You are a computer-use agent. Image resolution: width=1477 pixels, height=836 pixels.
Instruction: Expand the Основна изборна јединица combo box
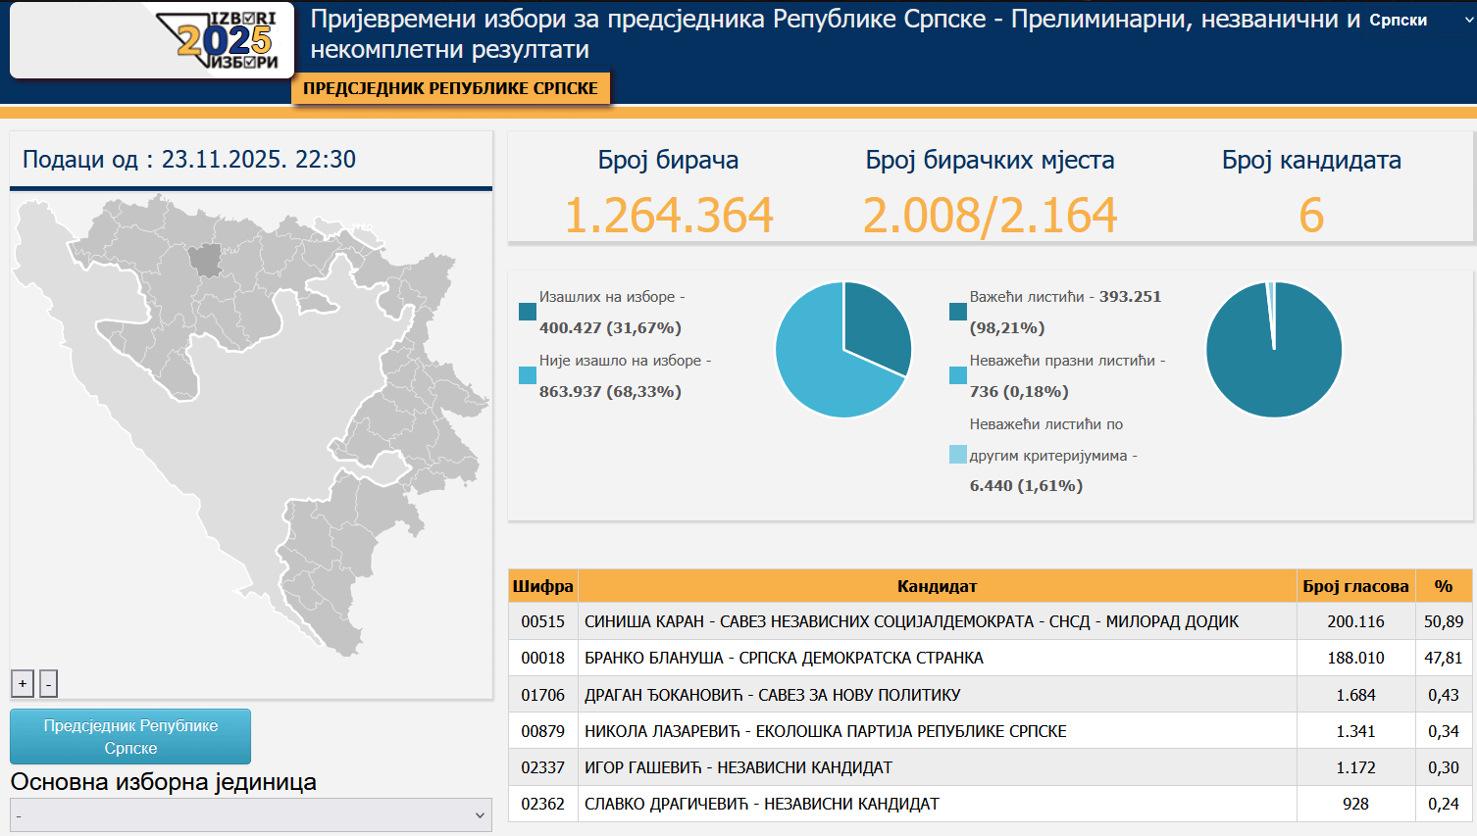pos(251,814)
